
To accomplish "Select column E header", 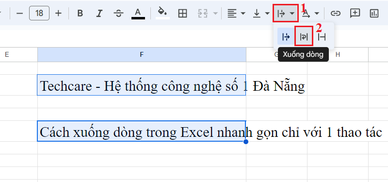I will (7, 54).
